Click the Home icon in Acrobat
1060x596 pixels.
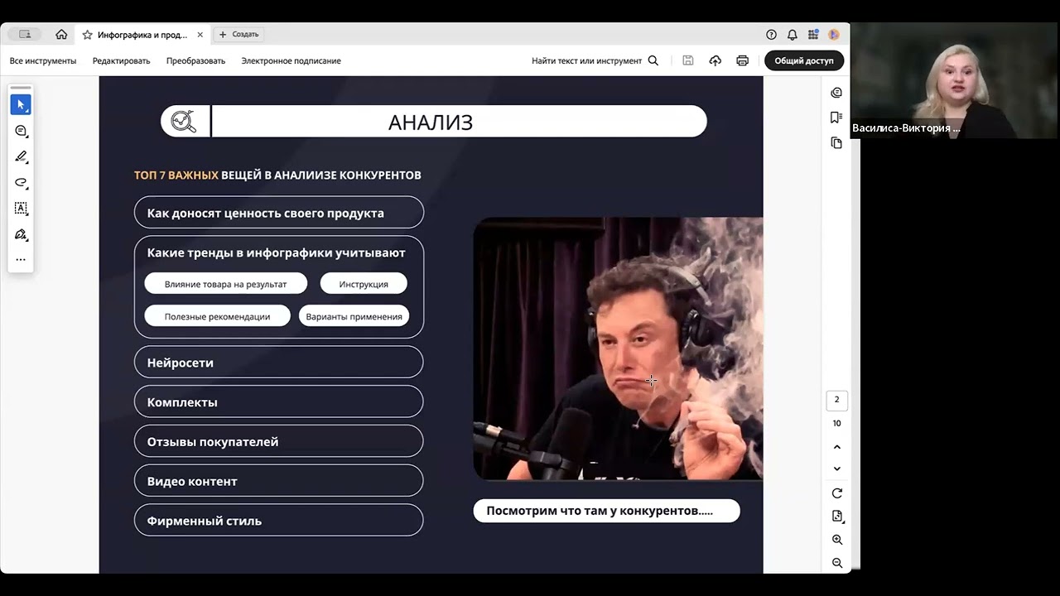[61, 35]
